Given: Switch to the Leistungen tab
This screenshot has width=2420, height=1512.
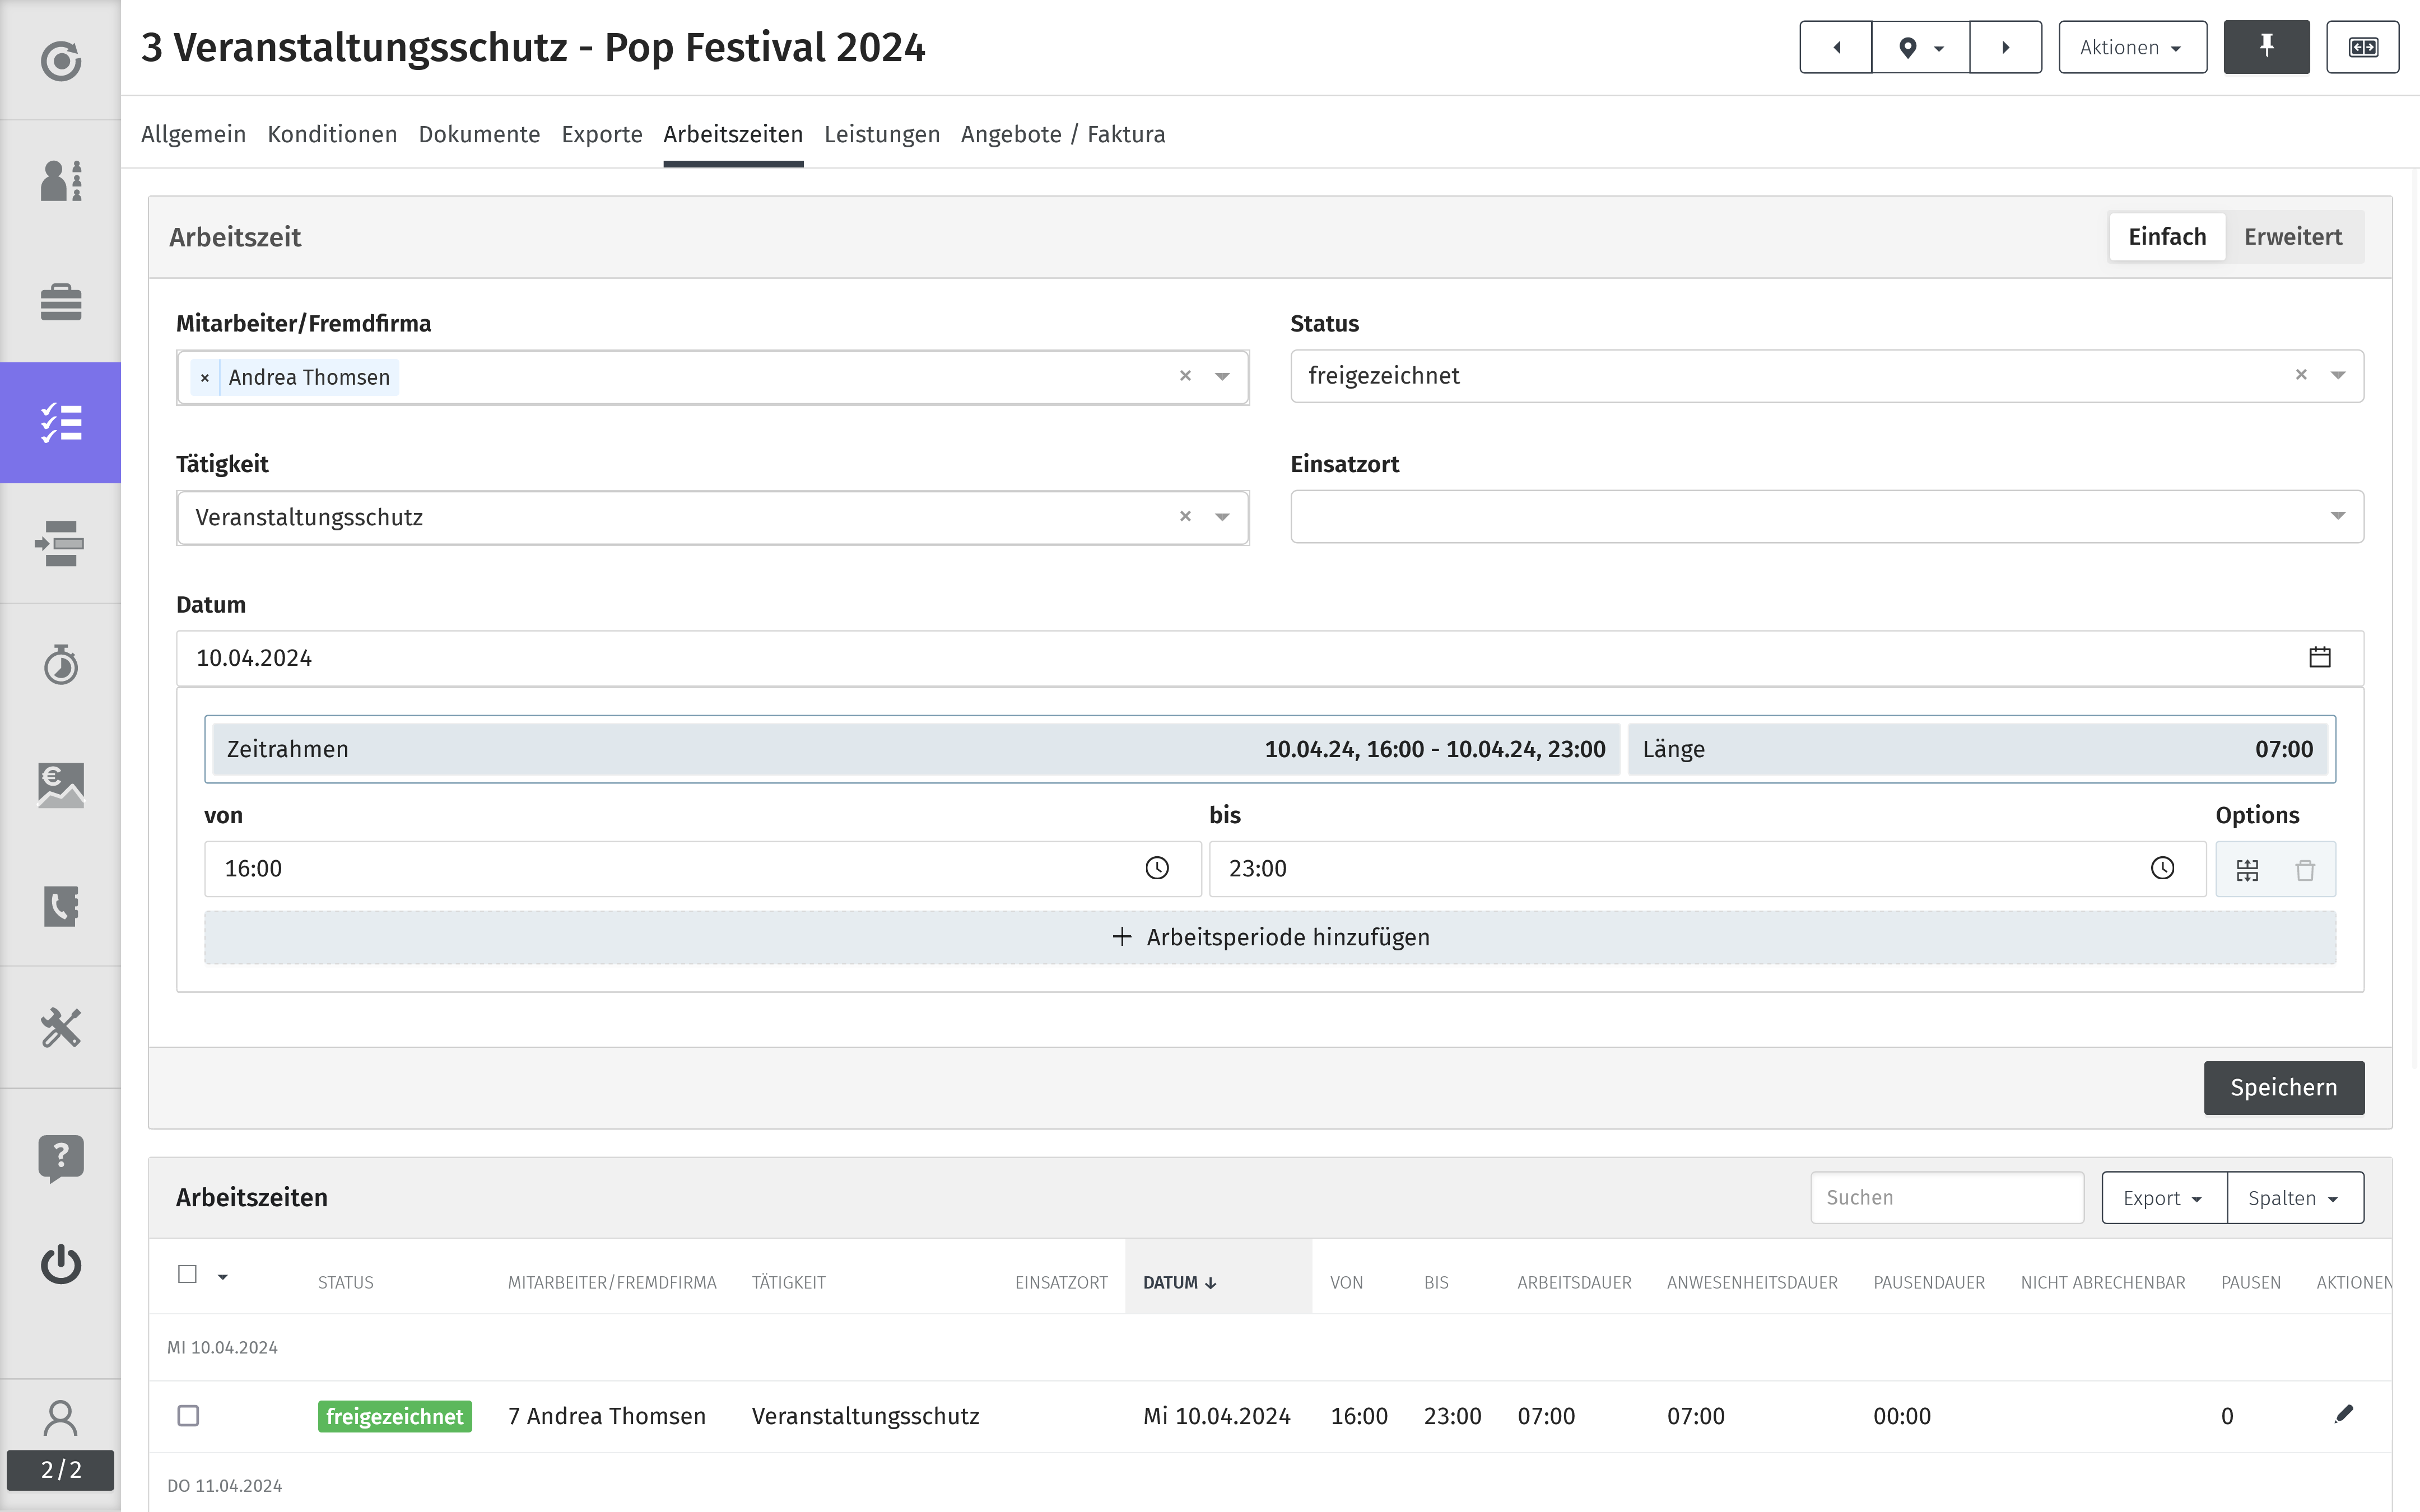Looking at the screenshot, I should coord(882,134).
